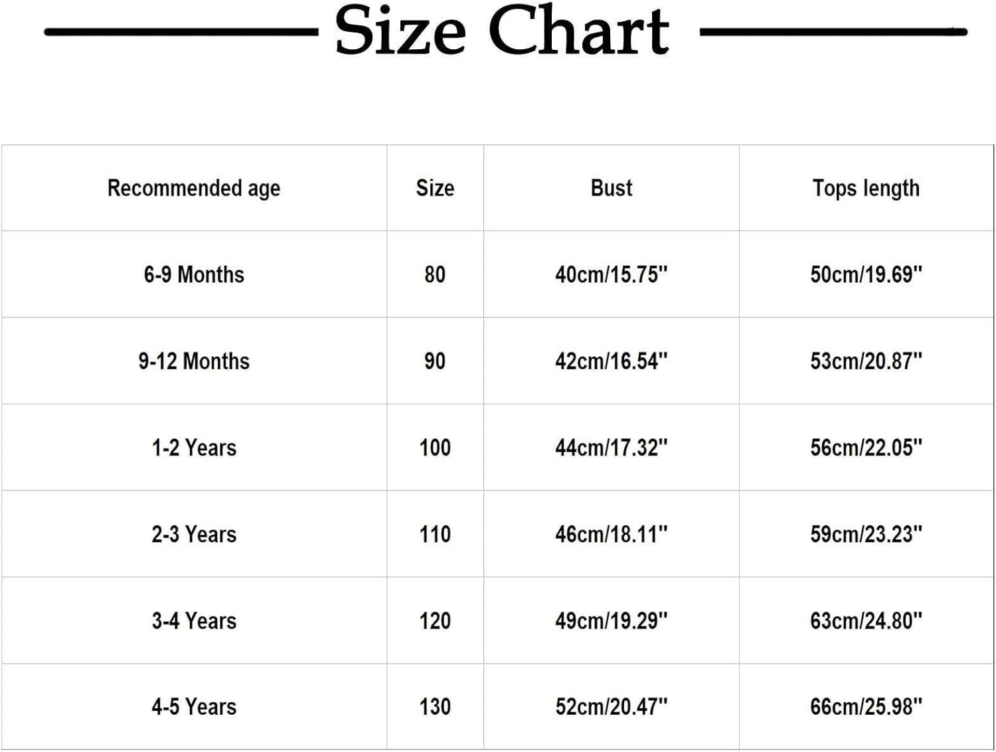Screen dimensions: 996x752
Task: Click the size 100 cell
Action: [x=436, y=448]
